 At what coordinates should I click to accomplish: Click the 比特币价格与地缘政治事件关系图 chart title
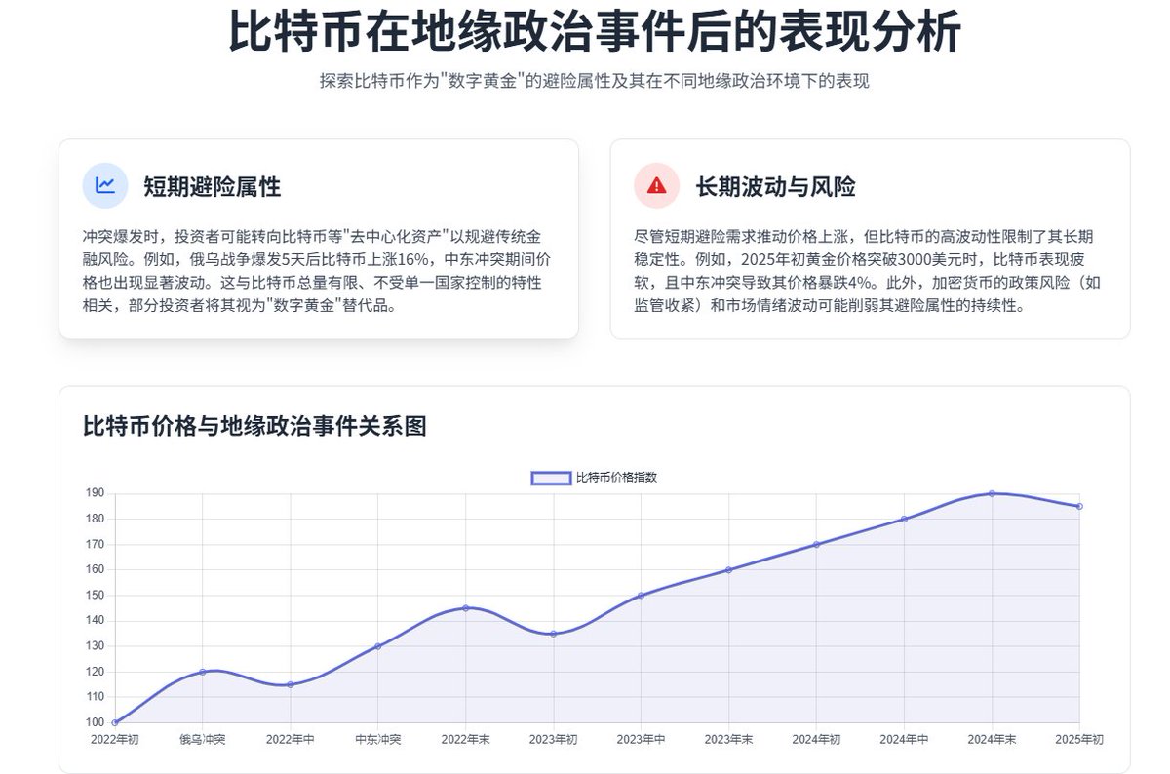tap(255, 426)
